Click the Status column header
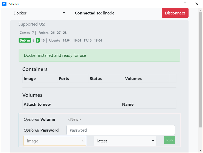The height and width of the screenshot is (153, 203). (x=96, y=79)
